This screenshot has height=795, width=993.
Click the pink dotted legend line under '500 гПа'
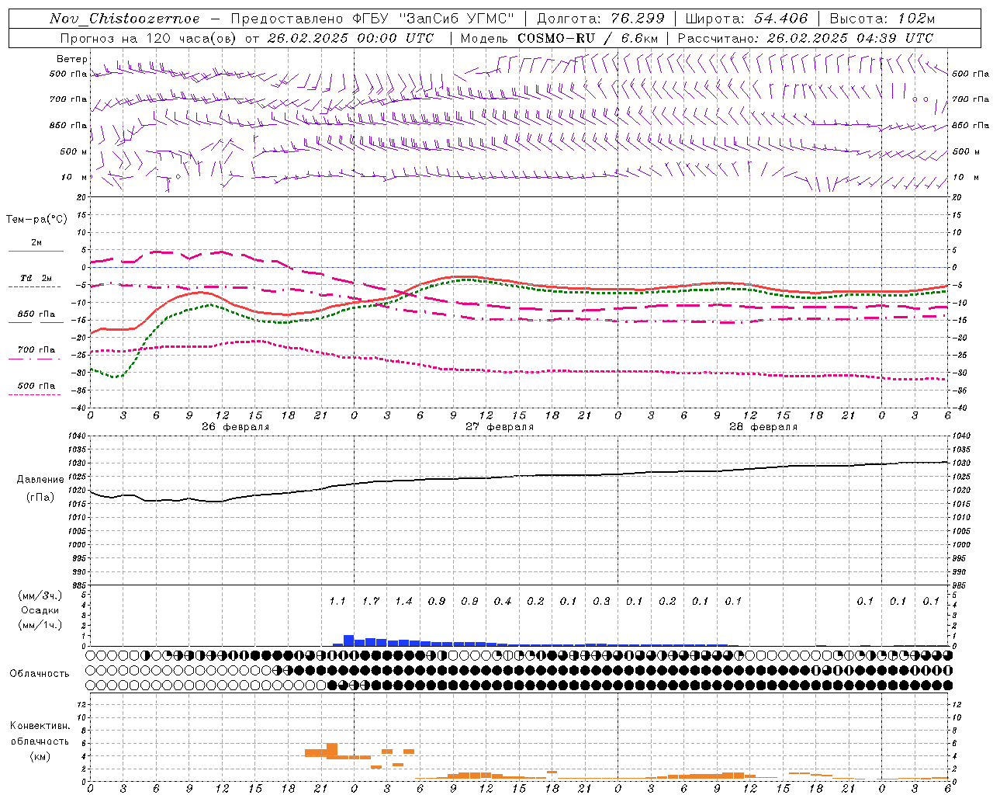pos(36,394)
